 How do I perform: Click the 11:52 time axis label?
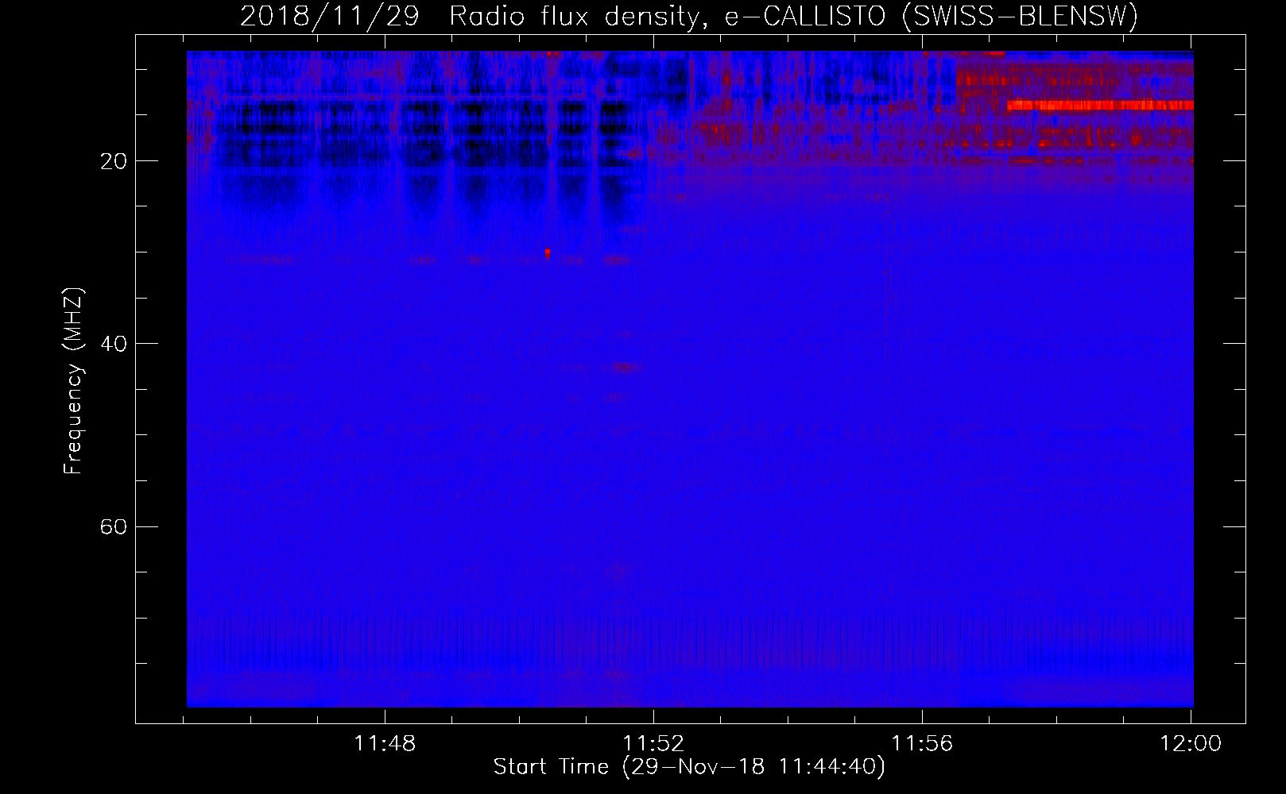coord(653,744)
